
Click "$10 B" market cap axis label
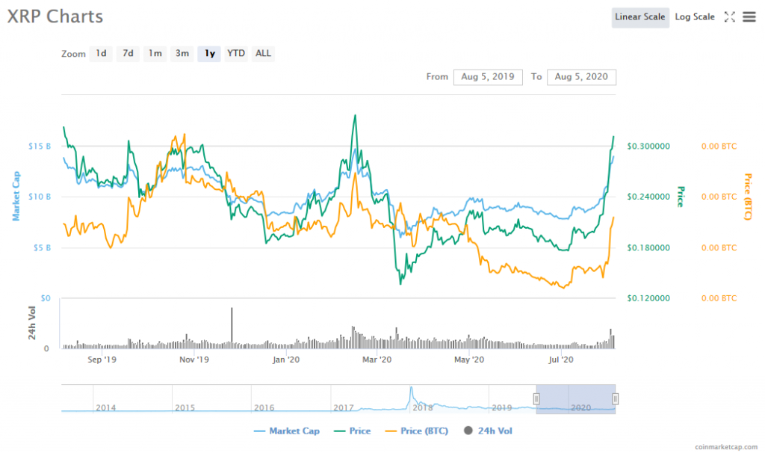40,197
